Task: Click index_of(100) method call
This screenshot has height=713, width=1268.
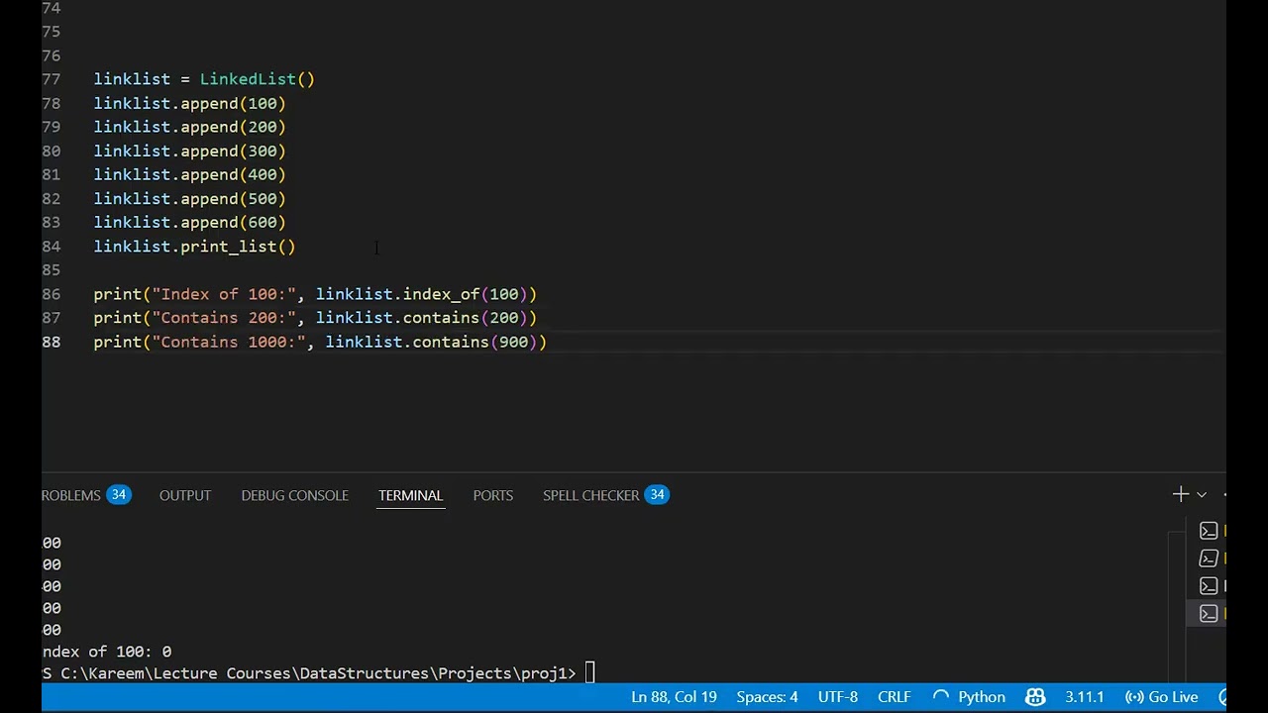Action: (465, 294)
